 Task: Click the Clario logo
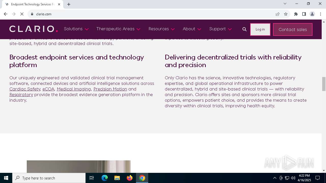click(34, 29)
